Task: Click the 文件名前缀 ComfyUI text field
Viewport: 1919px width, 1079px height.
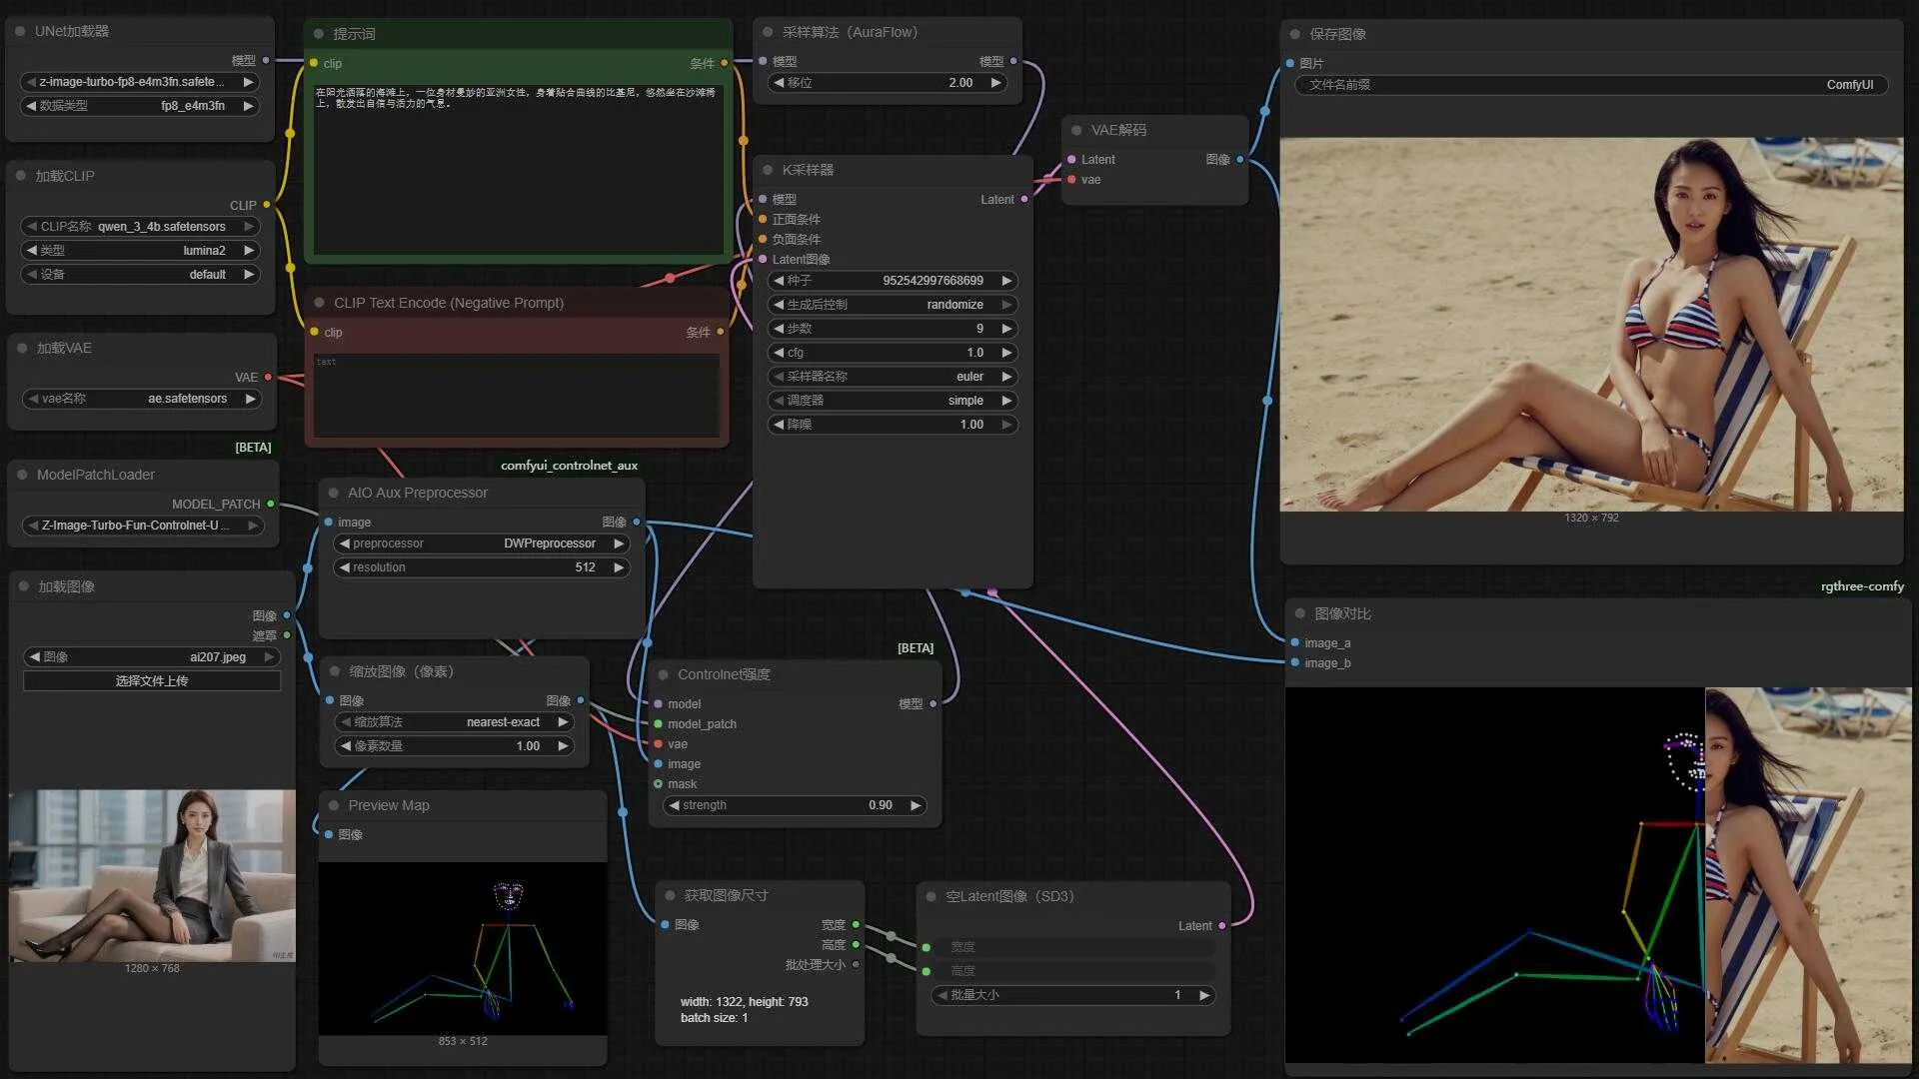Action: point(1590,85)
